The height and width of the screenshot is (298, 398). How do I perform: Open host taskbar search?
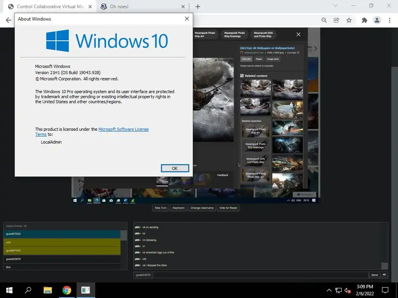28,290
